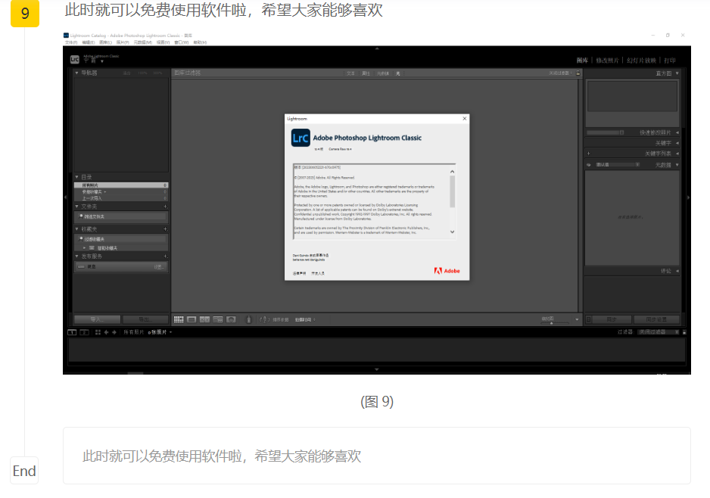Click the large LrC icon in About dialog
The height and width of the screenshot is (498, 710).
coord(301,138)
